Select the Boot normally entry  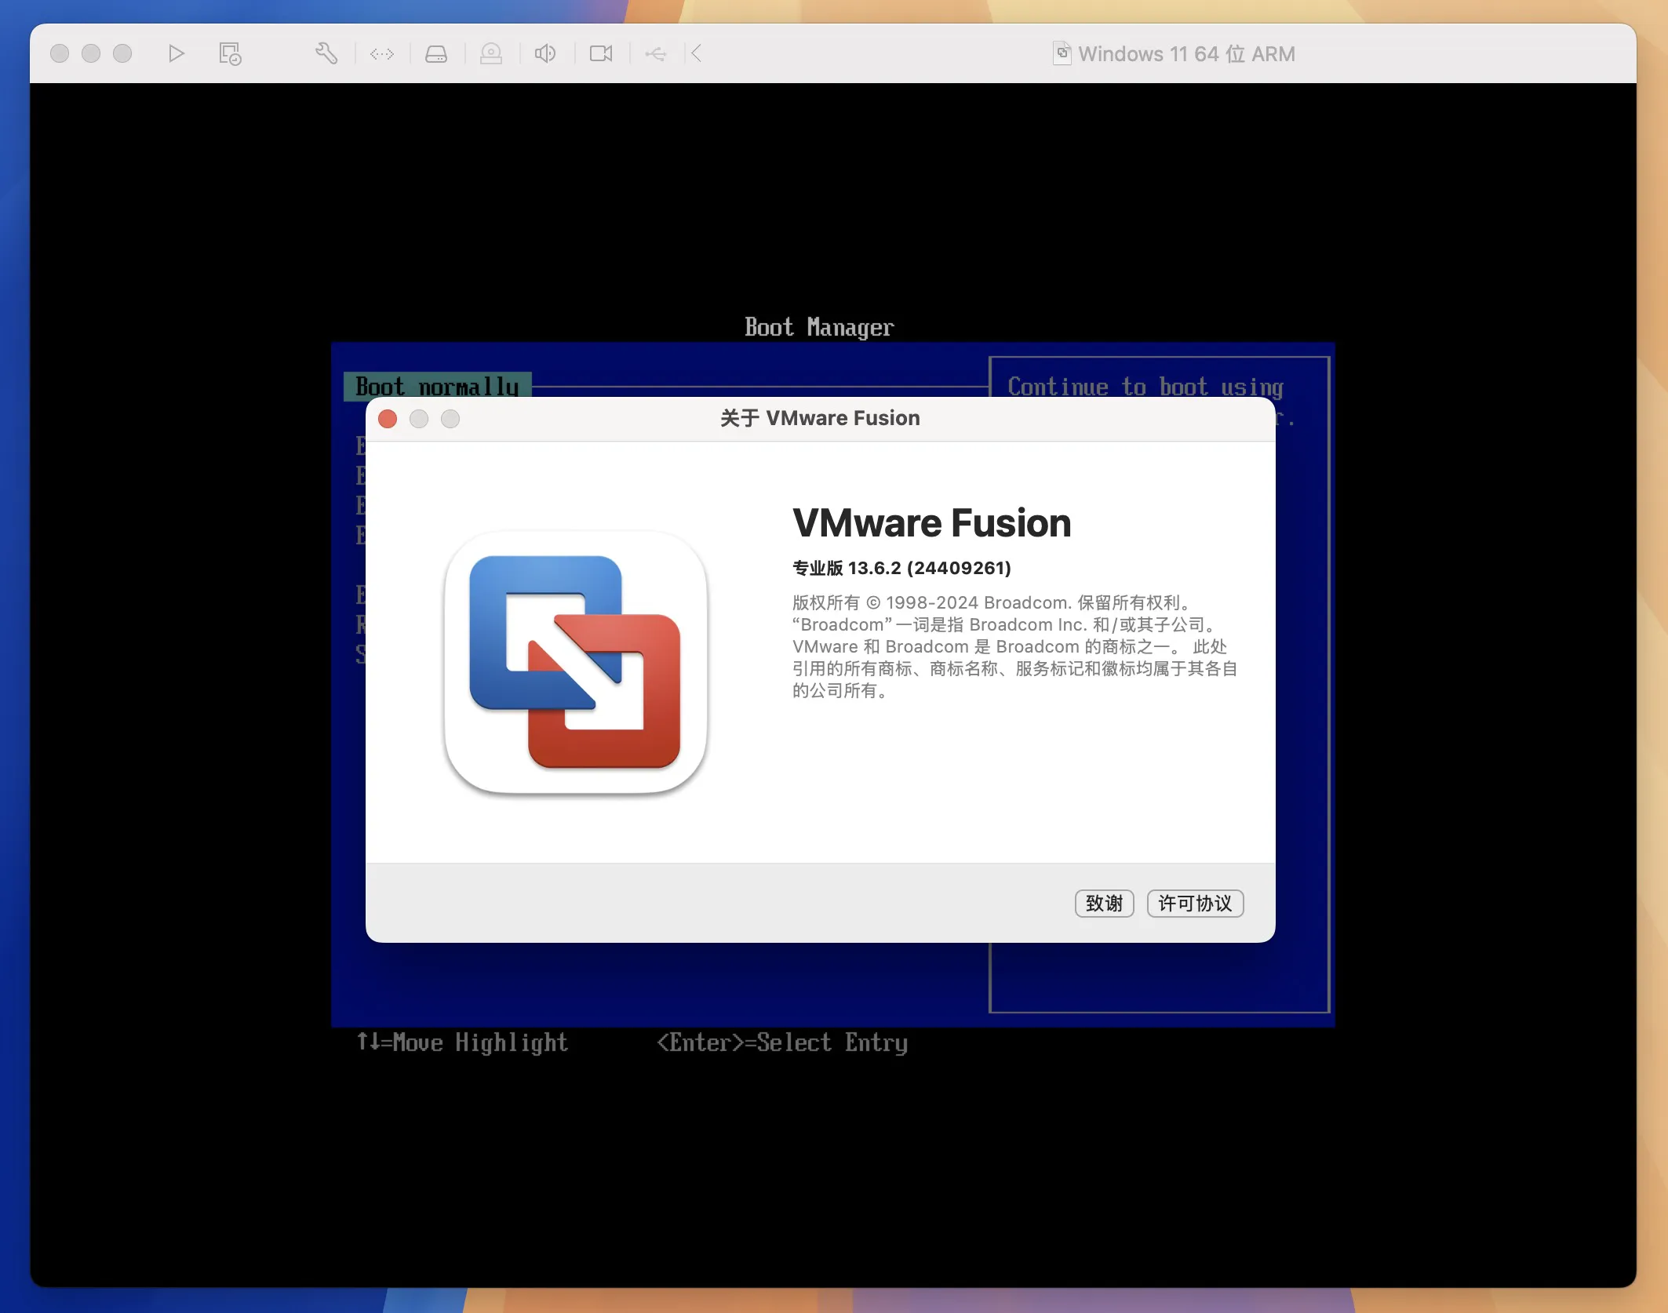437,387
